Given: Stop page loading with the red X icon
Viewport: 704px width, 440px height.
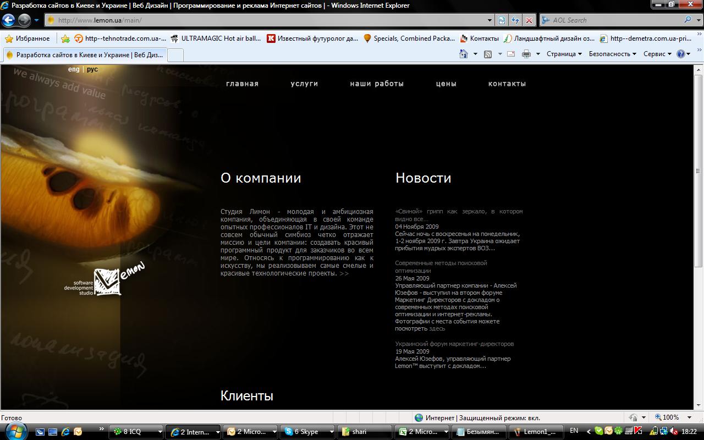Looking at the screenshot, I should (529, 20).
